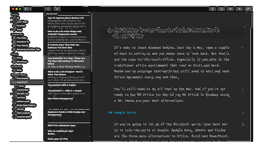Image resolution: width=263 pixels, height=156 pixels.
Task: Open the Done subfolder under MakeUseOf
Action: [x=20, y=86]
